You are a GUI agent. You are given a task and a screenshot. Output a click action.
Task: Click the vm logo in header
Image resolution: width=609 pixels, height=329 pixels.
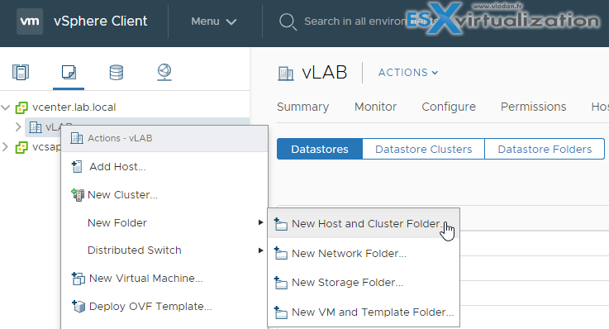click(30, 21)
